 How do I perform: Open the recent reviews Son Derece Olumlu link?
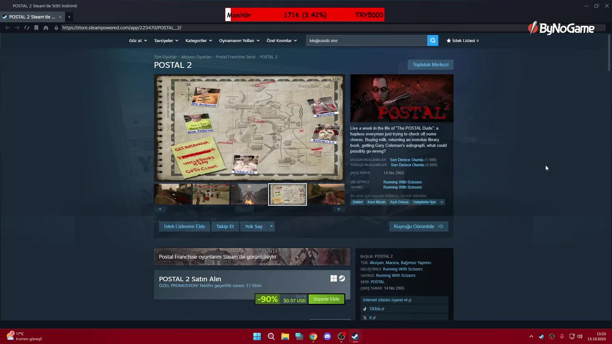406,160
